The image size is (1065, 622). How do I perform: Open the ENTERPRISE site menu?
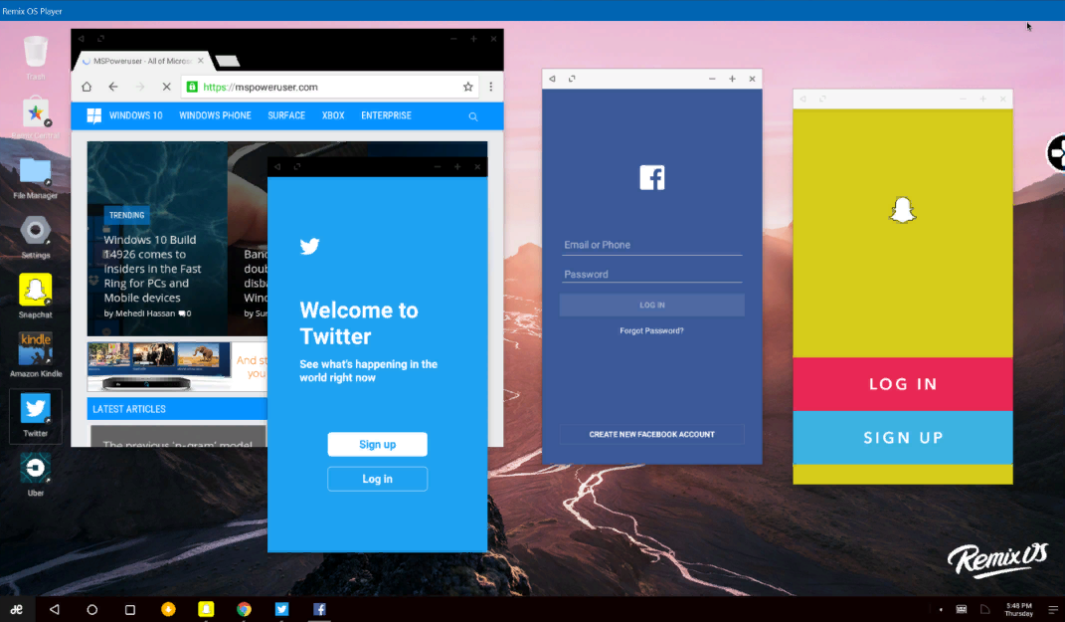(387, 115)
